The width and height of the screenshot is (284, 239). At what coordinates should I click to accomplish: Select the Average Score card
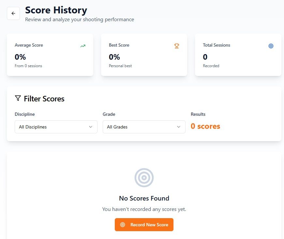[50, 55]
